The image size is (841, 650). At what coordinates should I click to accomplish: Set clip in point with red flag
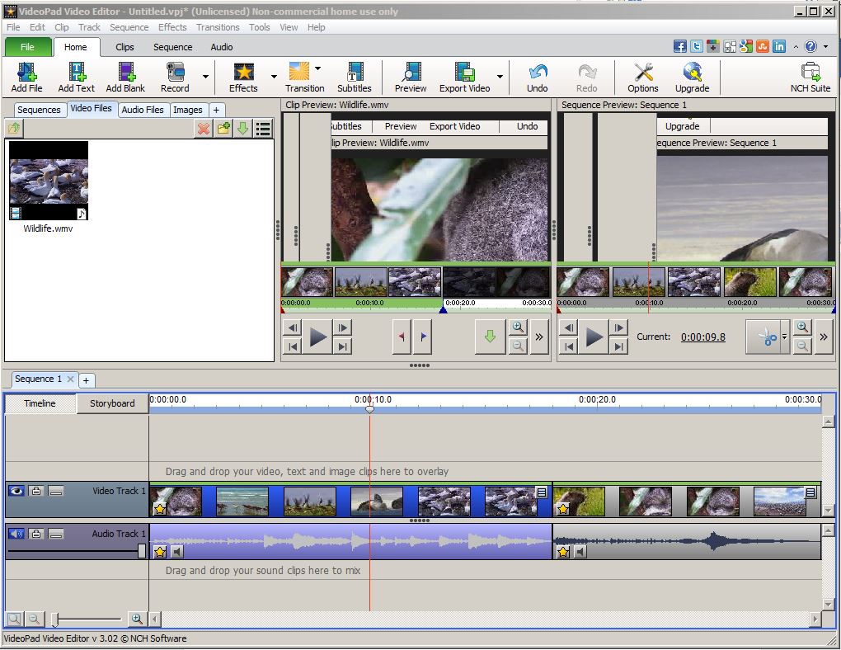click(402, 337)
